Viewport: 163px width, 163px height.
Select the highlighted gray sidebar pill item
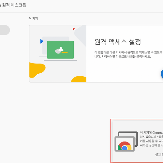tap(5, 30)
